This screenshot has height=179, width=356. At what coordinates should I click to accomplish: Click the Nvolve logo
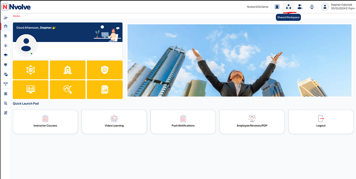click(16, 6)
